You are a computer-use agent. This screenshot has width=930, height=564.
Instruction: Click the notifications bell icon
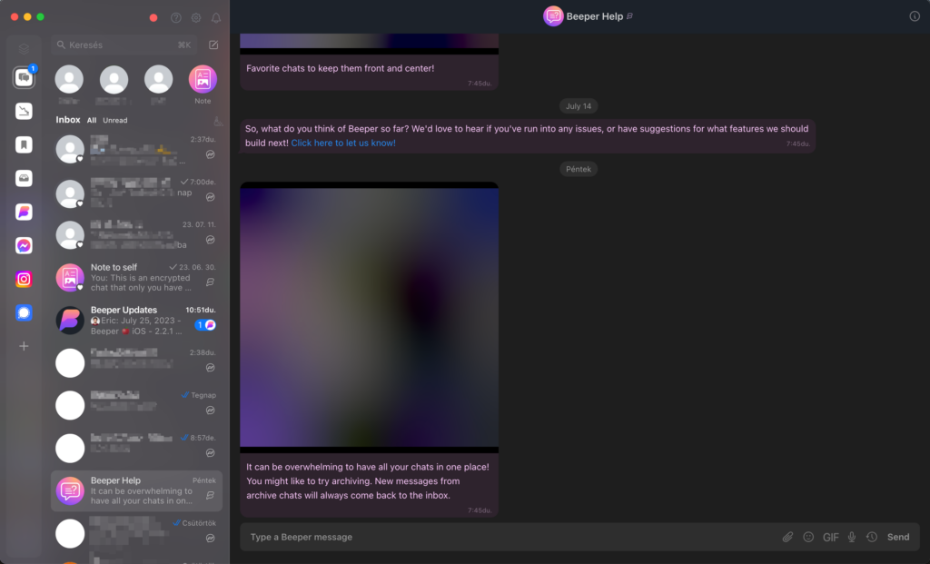(x=216, y=18)
